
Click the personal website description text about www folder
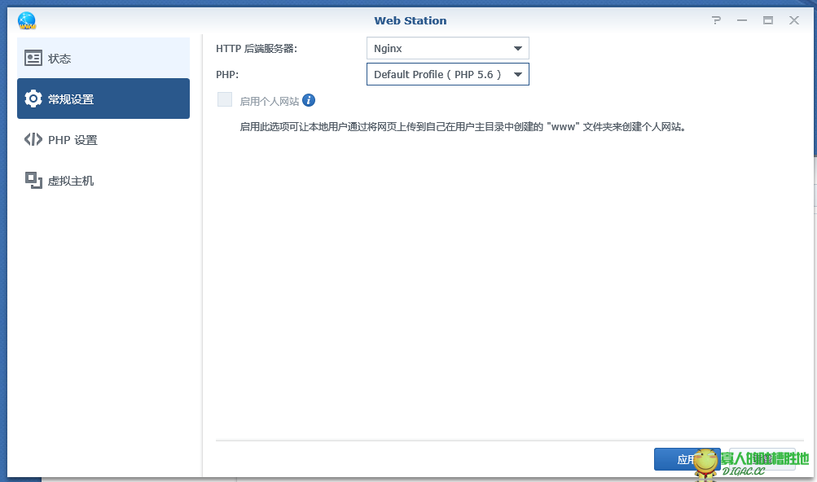[462, 127]
